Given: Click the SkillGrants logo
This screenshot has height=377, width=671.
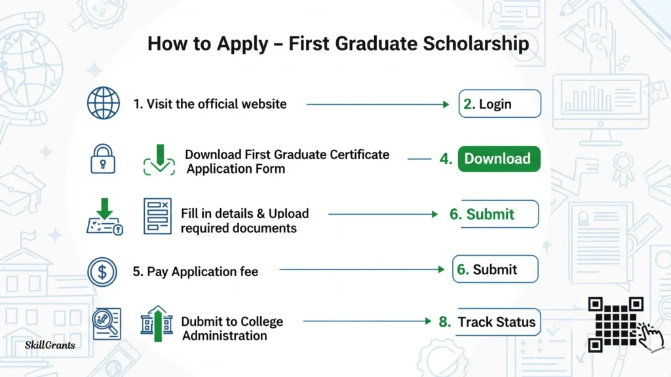Looking at the screenshot, I should click(49, 344).
